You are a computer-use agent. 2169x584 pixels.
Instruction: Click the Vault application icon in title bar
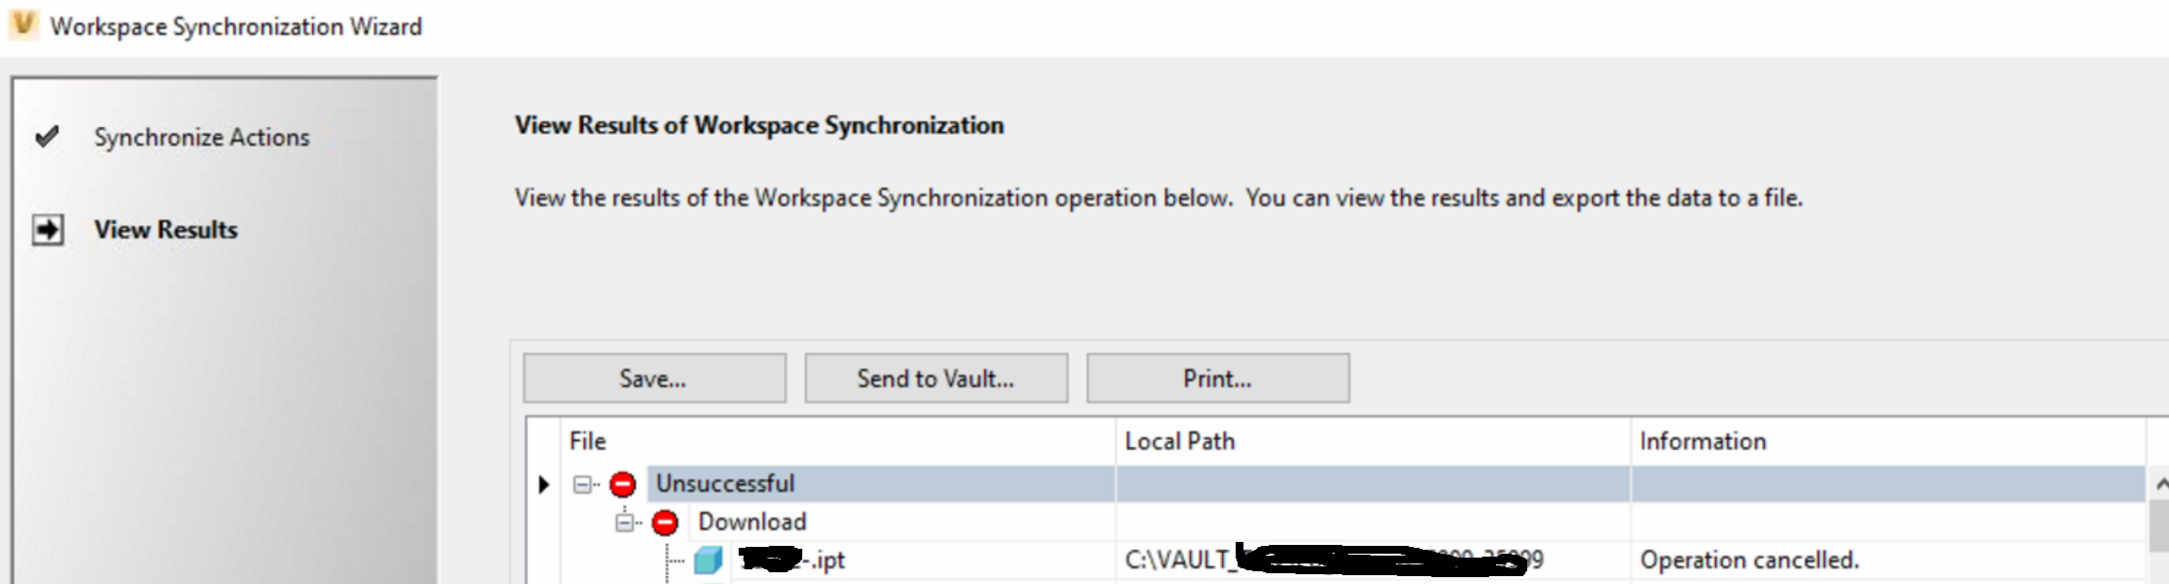click(23, 24)
